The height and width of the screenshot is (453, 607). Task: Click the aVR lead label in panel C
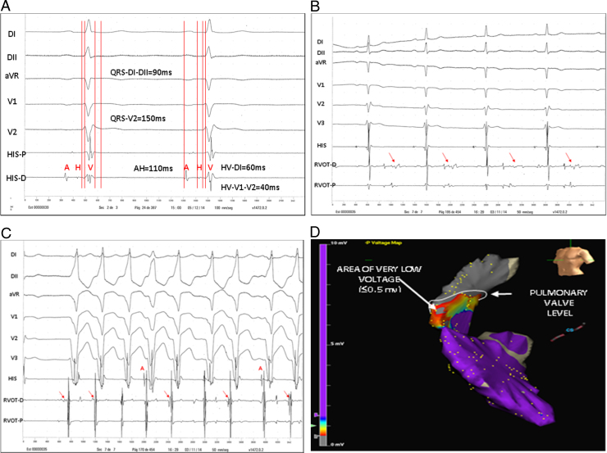pyautogui.click(x=14, y=295)
